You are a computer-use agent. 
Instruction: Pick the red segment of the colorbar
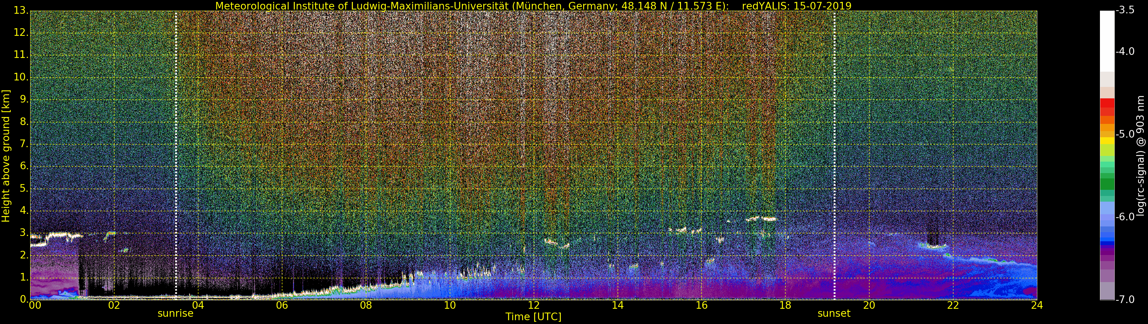1107,103
